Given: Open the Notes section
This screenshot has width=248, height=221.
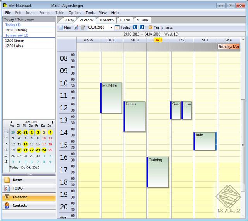Looking at the screenshot, I should [29, 180].
